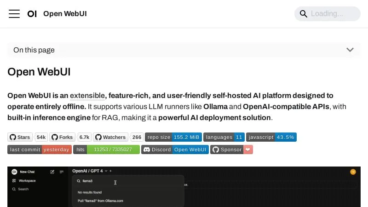Image resolution: width=368 pixels, height=207 pixels.
Task: Open the Discord Open WebUI badge
Action: pyautogui.click(x=175, y=149)
